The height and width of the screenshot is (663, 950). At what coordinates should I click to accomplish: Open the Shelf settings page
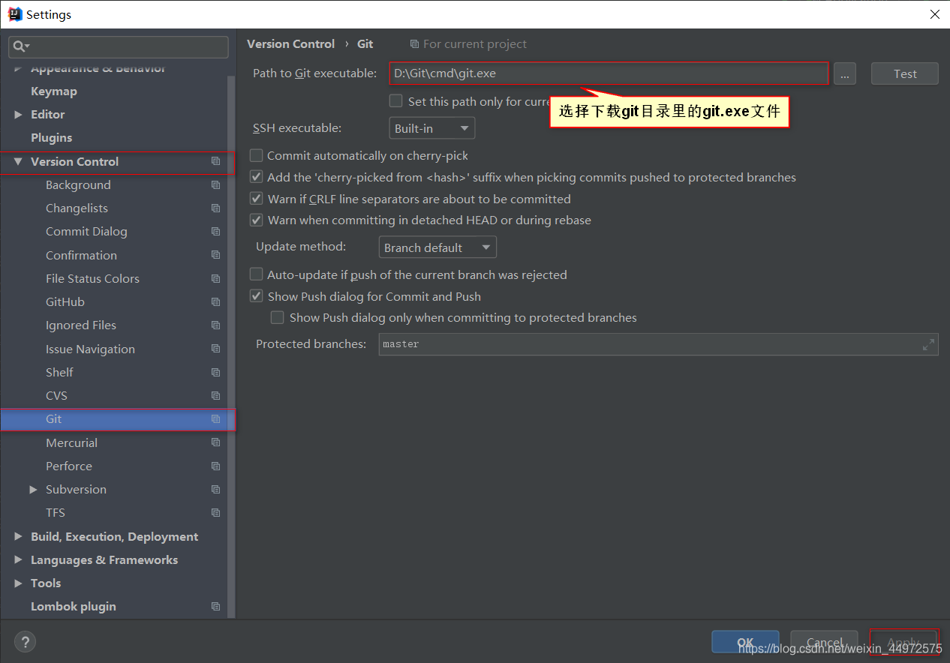coord(59,372)
